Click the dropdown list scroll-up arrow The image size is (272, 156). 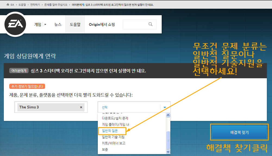(x=168, y=115)
